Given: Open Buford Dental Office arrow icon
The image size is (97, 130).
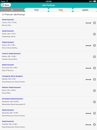Looking at the screenshot, I should click(94, 91).
